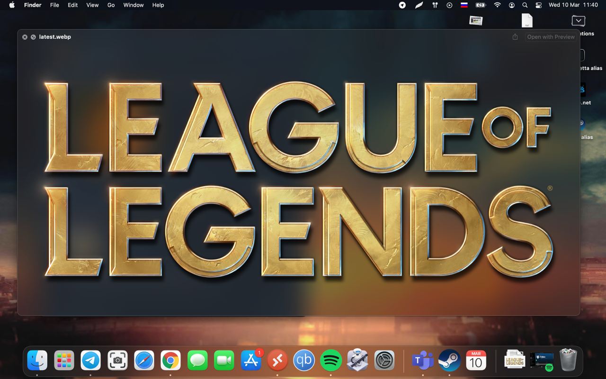Click the Telegram status icon in menu bar
The image size is (606, 379).
[x=402, y=5]
